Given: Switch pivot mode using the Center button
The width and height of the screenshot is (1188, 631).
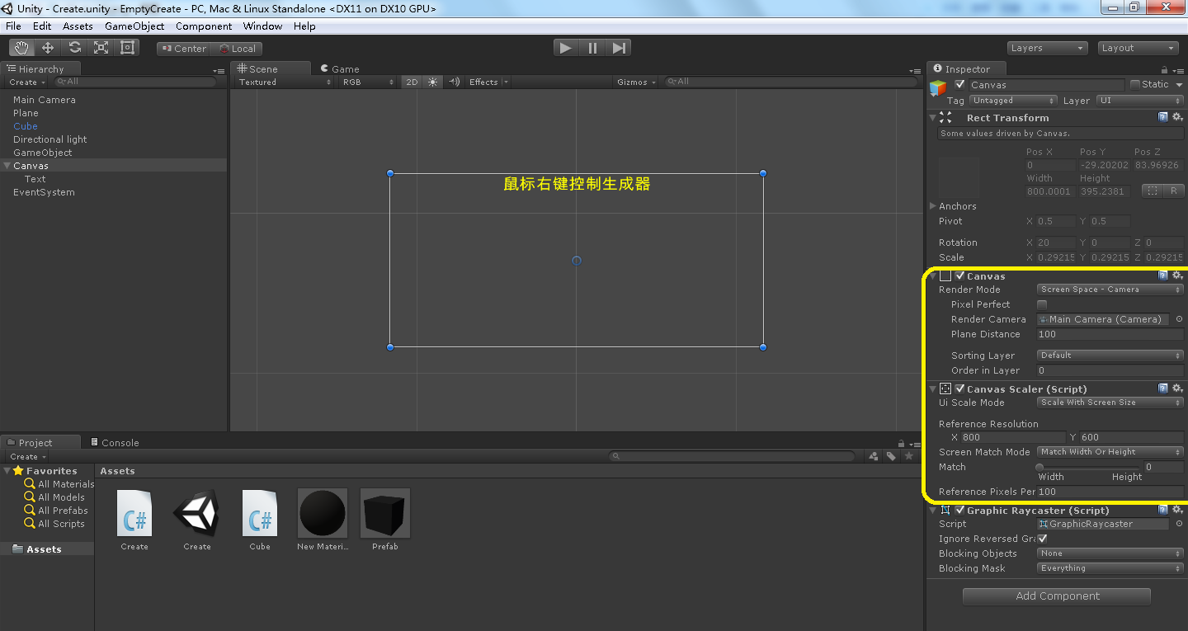Looking at the screenshot, I should click(183, 48).
